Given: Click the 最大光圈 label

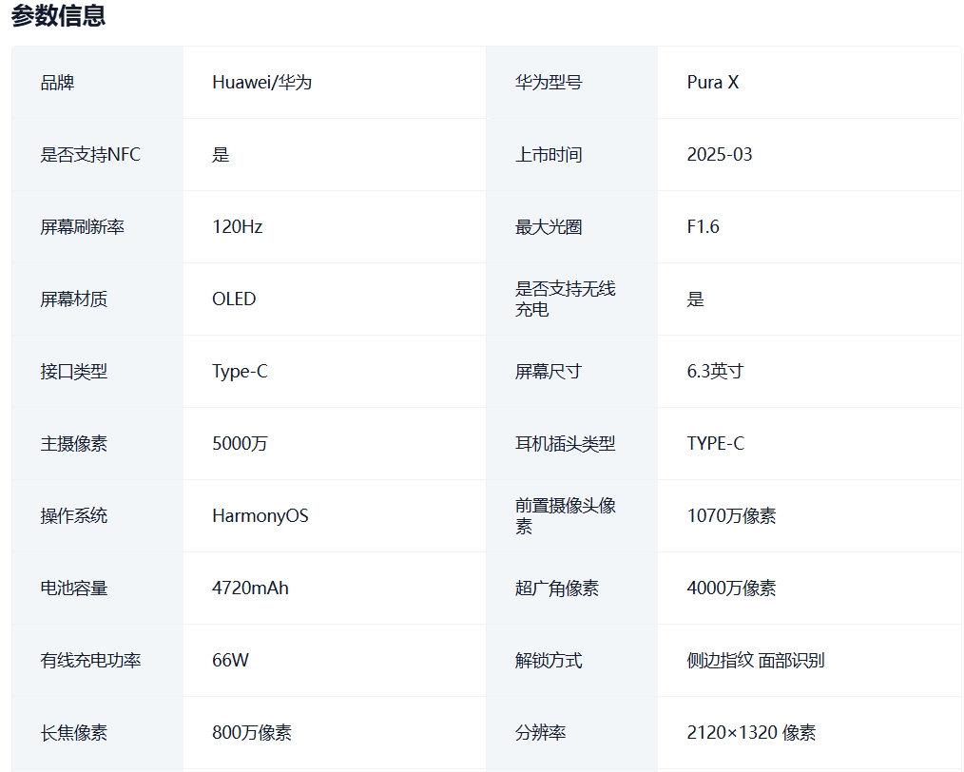Looking at the screenshot, I should 549,227.
